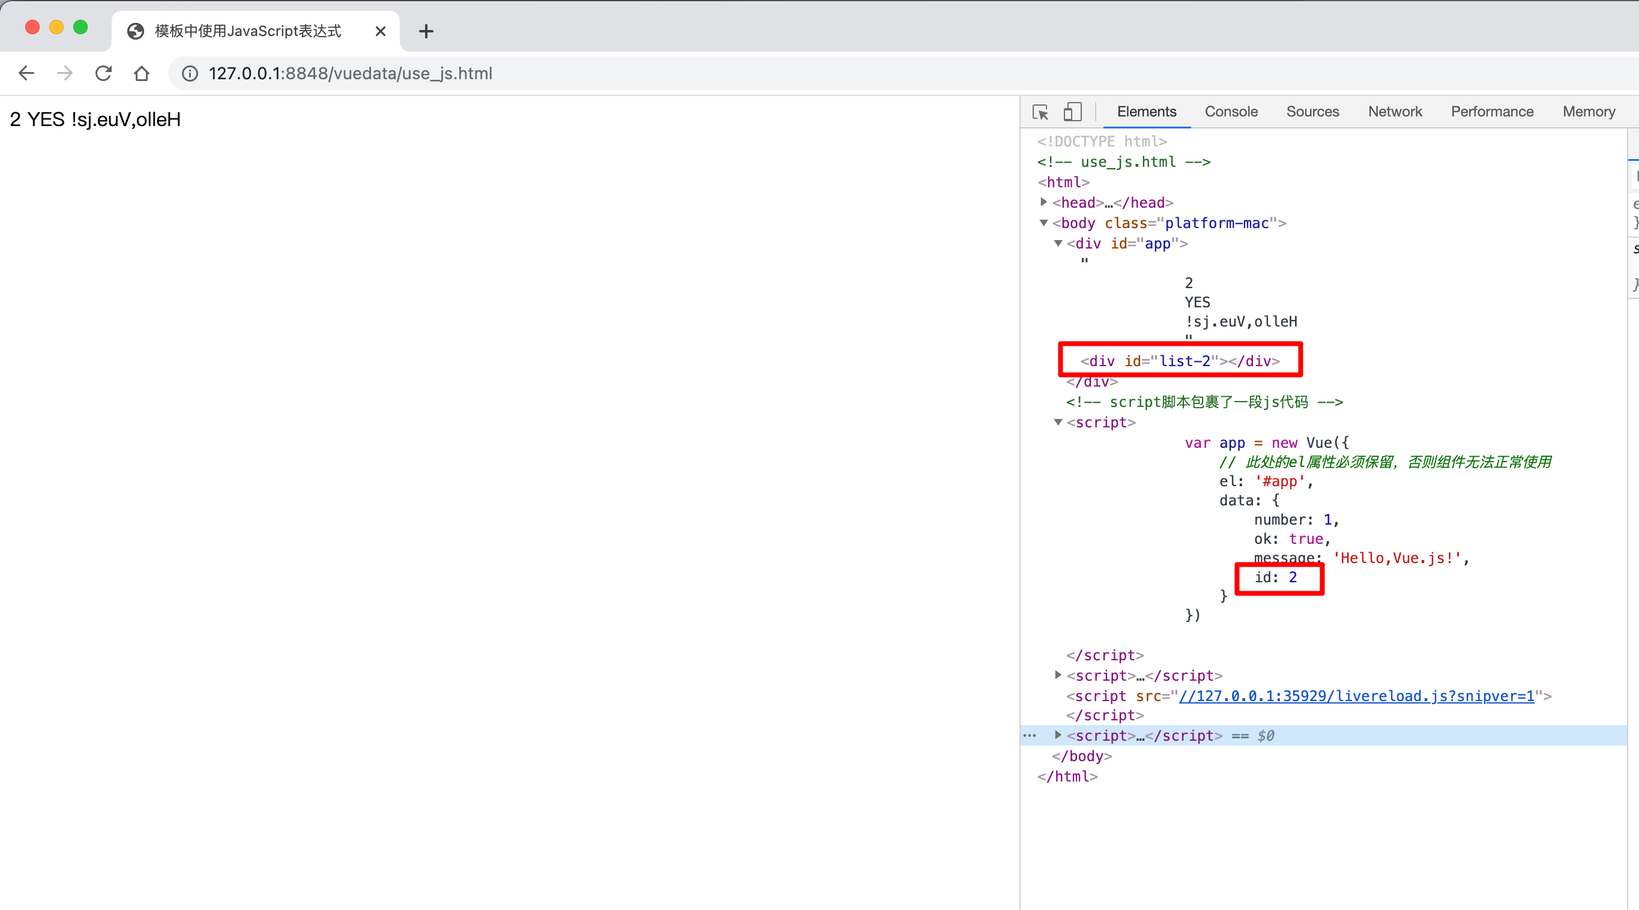
Task: Click the 'ok: true' line
Action: 1291,539
